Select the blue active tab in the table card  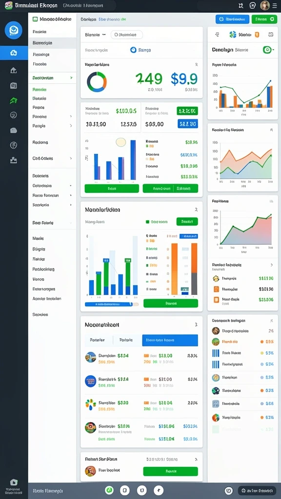pyautogui.click(x=170, y=340)
